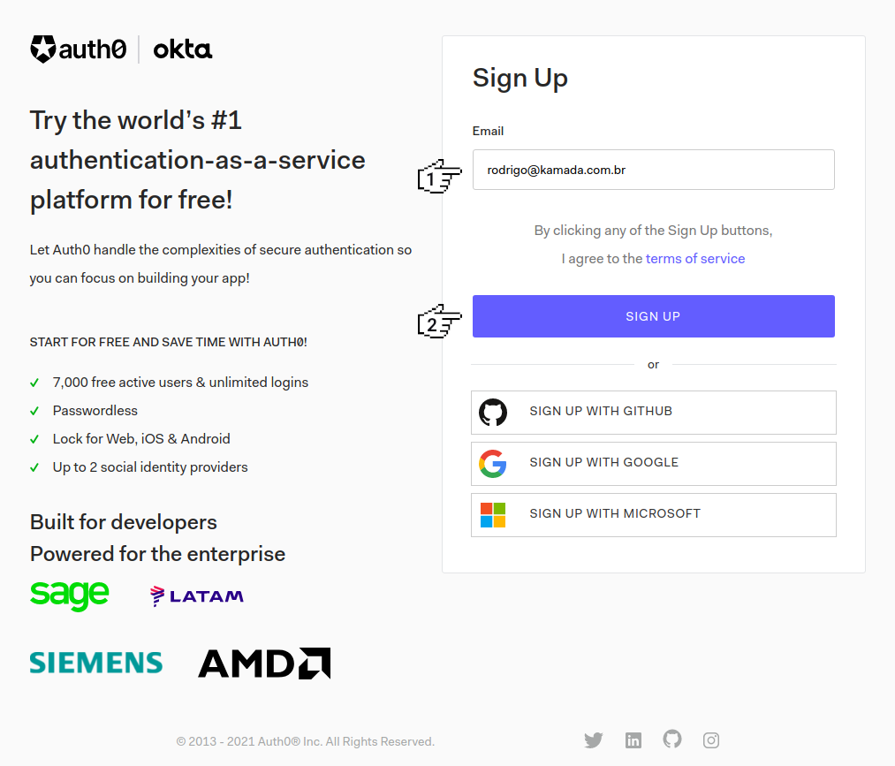Click the Sage company logo
895x766 pixels.
pyautogui.click(x=70, y=595)
